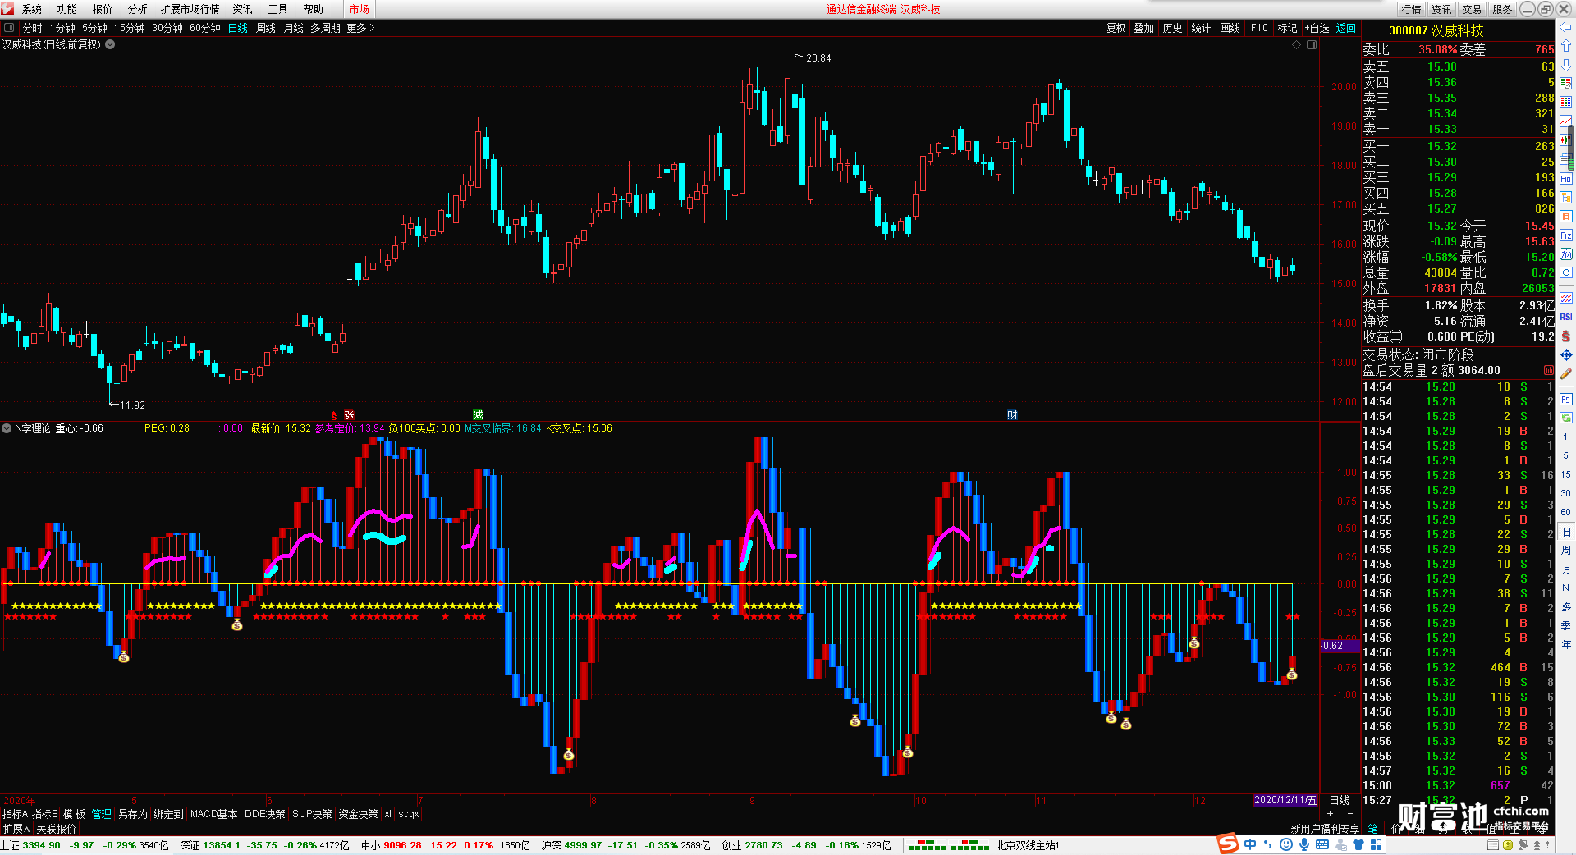Click the Sogou input method S logo
Image resolution: width=1576 pixels, height=855 pixels.
coord(1228,844)
